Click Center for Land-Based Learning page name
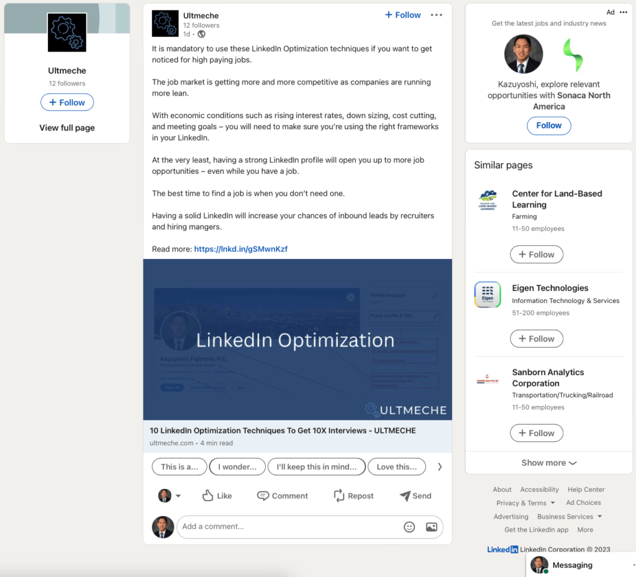This screenshot has width=636, height=577. 557,199
